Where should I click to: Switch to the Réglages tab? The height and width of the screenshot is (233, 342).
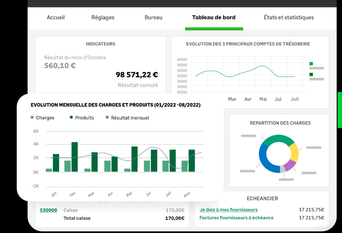[102, 17]
